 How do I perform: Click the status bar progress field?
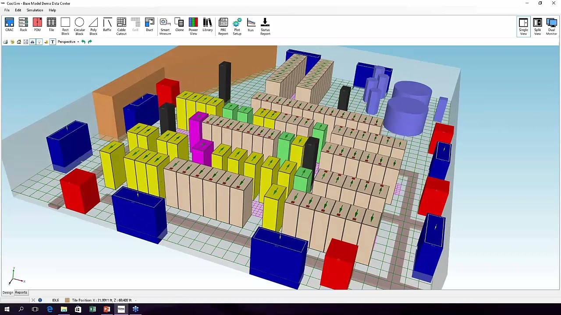(x=15, y=300)
